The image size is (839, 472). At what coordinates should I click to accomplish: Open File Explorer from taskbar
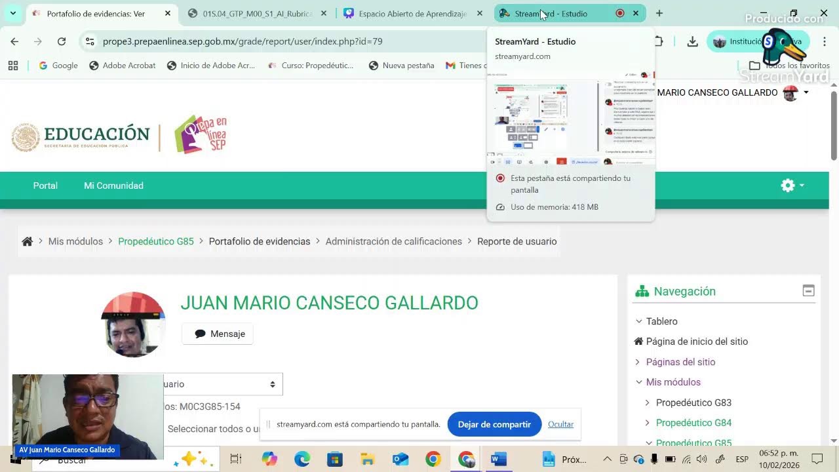(x=368, y=460)
